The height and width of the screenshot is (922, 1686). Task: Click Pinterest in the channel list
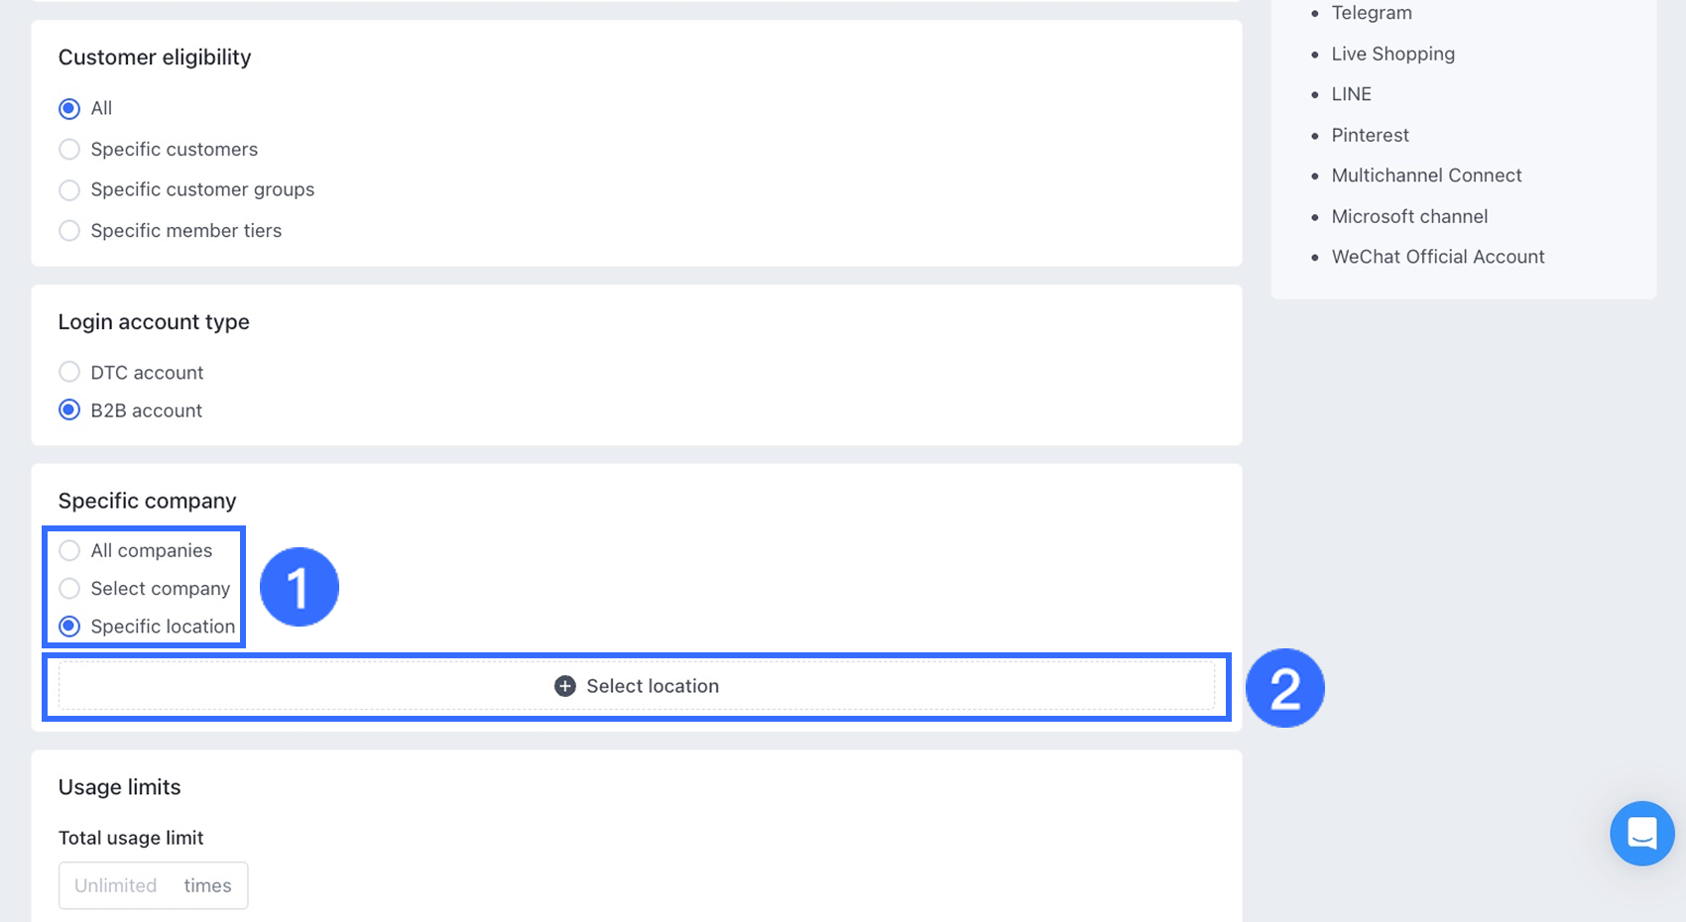pyautogui.click(x=1370, y=135)
